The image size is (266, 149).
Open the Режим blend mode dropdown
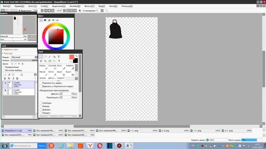24,57
